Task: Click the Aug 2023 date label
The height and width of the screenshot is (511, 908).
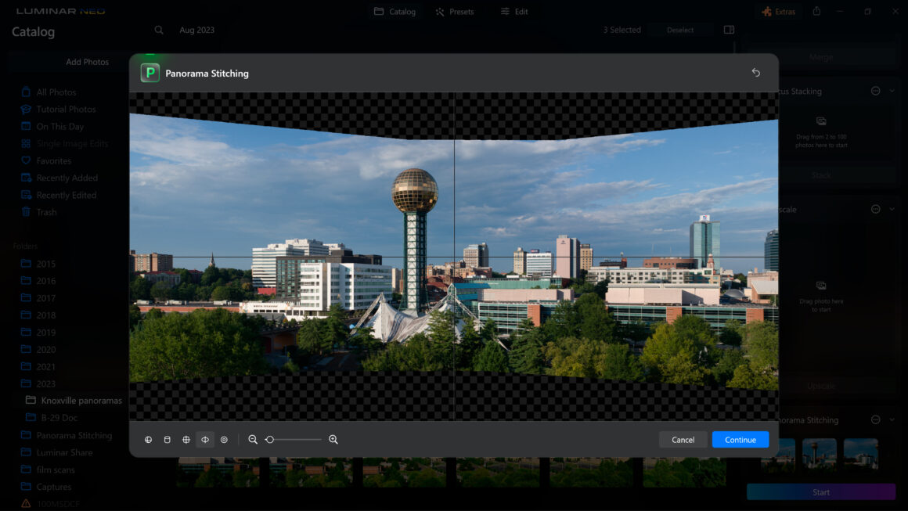Action: [x=197, y=30]
